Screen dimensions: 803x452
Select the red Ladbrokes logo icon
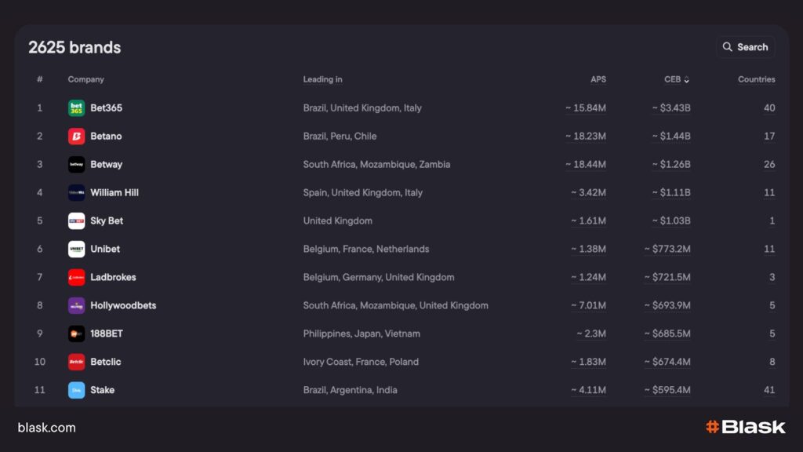tap(76, 278)
